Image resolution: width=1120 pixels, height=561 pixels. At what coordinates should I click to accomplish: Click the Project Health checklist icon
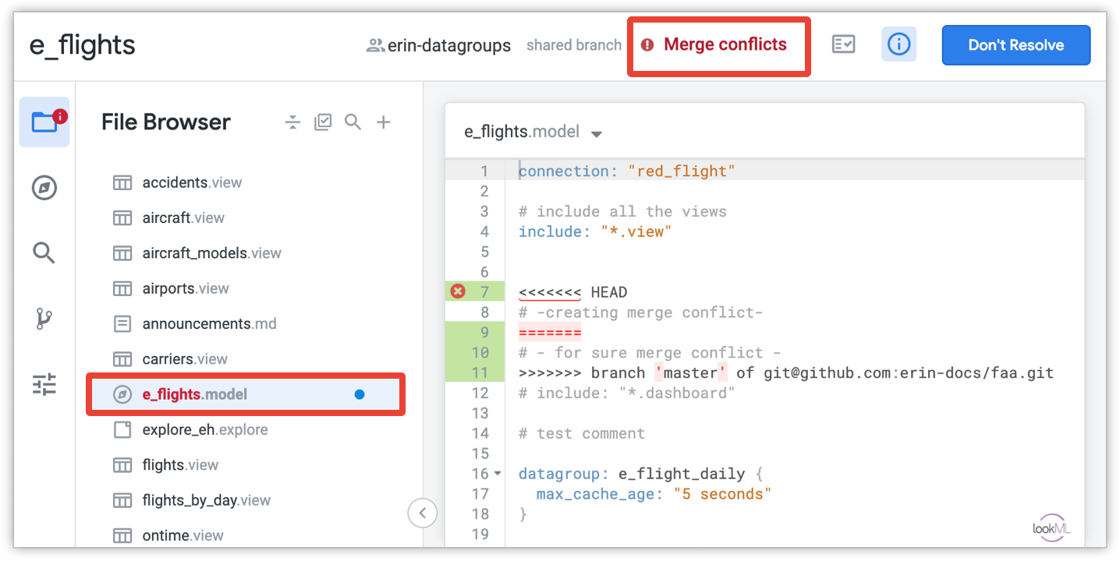tap(843, 44)
